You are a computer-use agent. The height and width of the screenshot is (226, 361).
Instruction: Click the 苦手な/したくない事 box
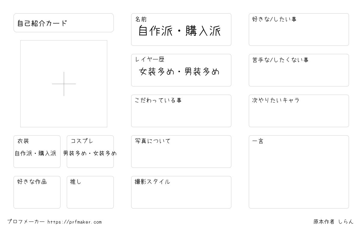[x=299, y=70]
